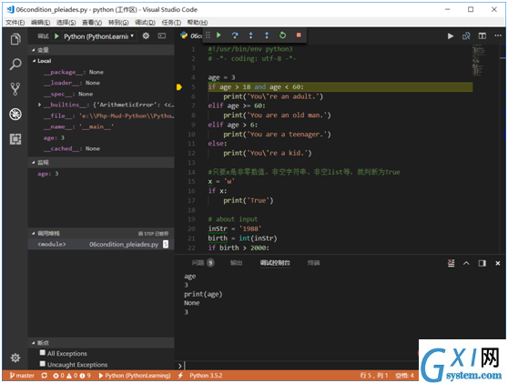Click the Python 3.5.2 interpreter status item
This screenshot has height=383, width=508.
pyautogui.click(x=206, y=376)
